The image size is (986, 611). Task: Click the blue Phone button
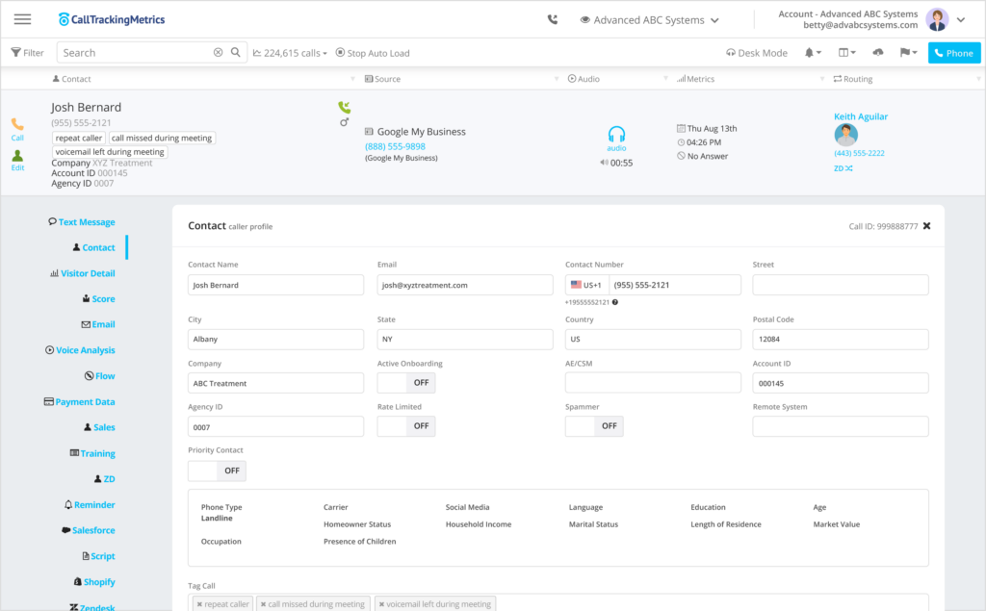point(953,53)
